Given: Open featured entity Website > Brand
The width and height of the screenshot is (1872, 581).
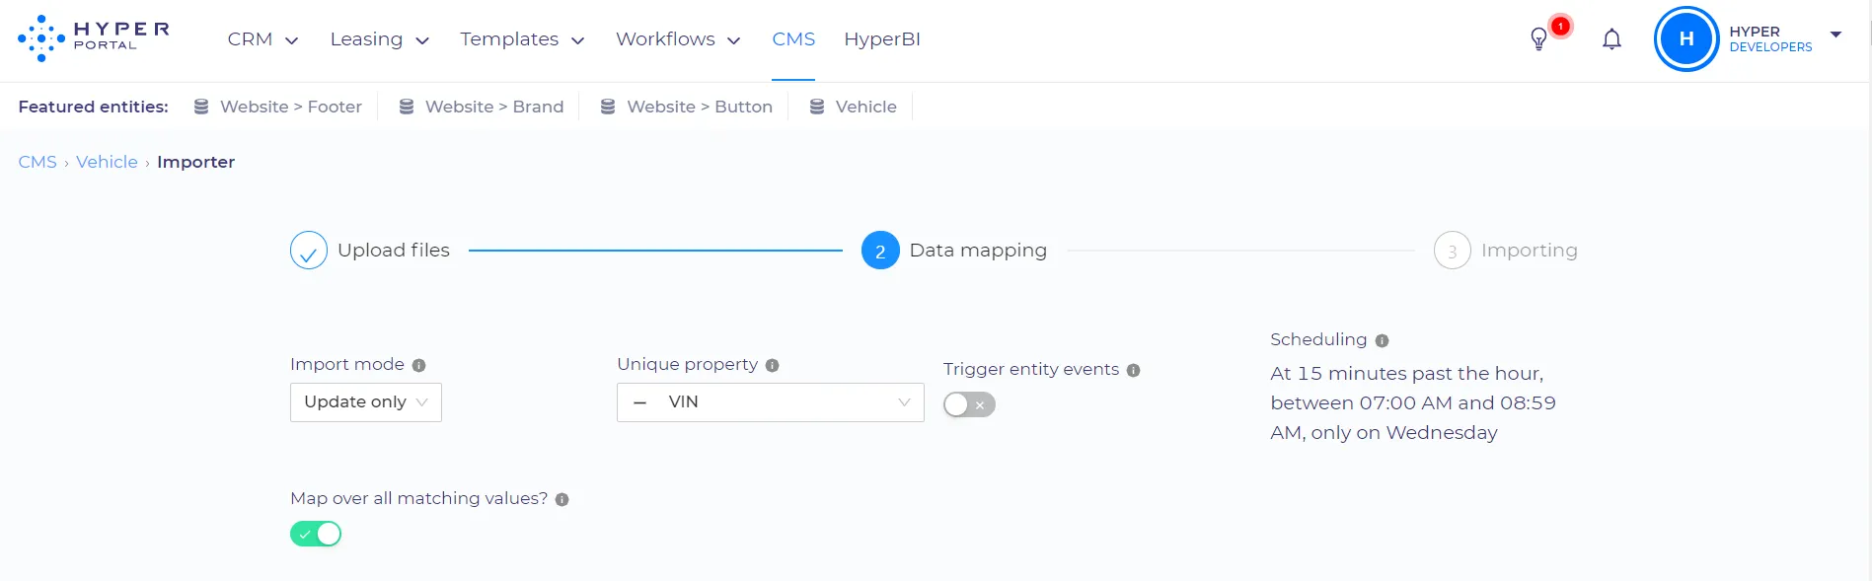Looking at the screenshot, I should 482,107.
